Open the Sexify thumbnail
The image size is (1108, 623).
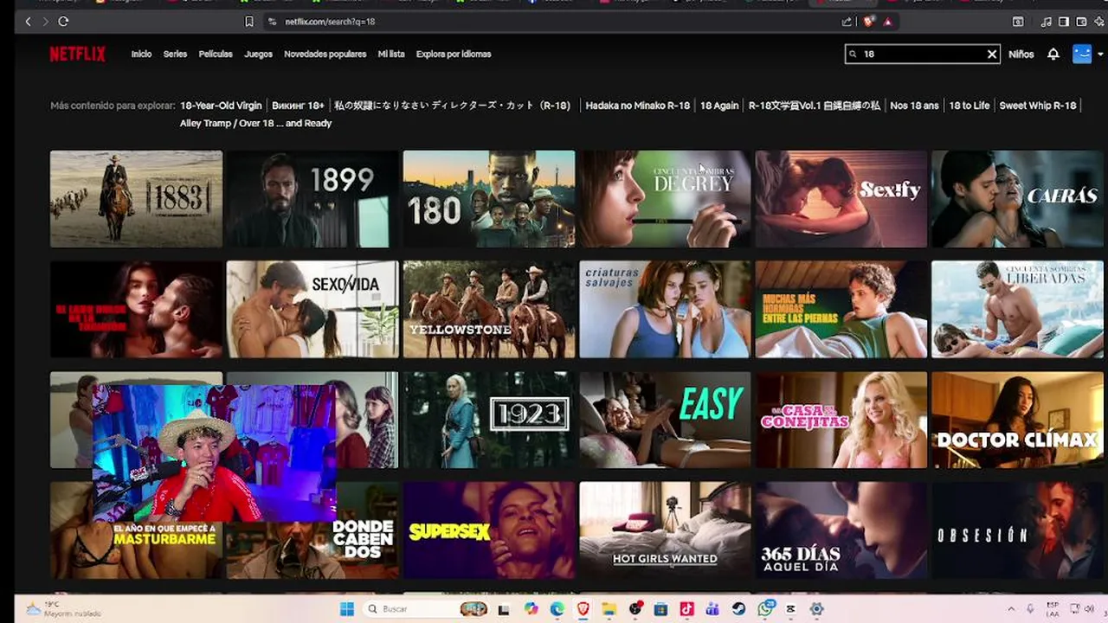click(x=841, y=199)
